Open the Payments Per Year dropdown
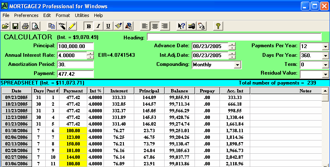The width and height of the screenshot is (330, 167). pos(325,46)
